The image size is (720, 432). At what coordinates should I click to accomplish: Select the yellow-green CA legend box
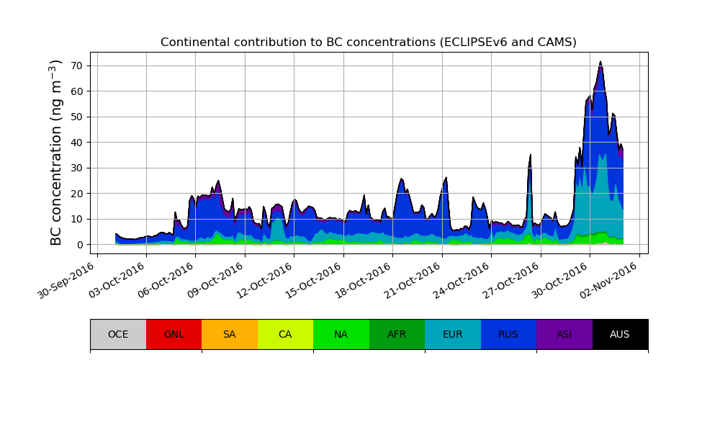285,334
